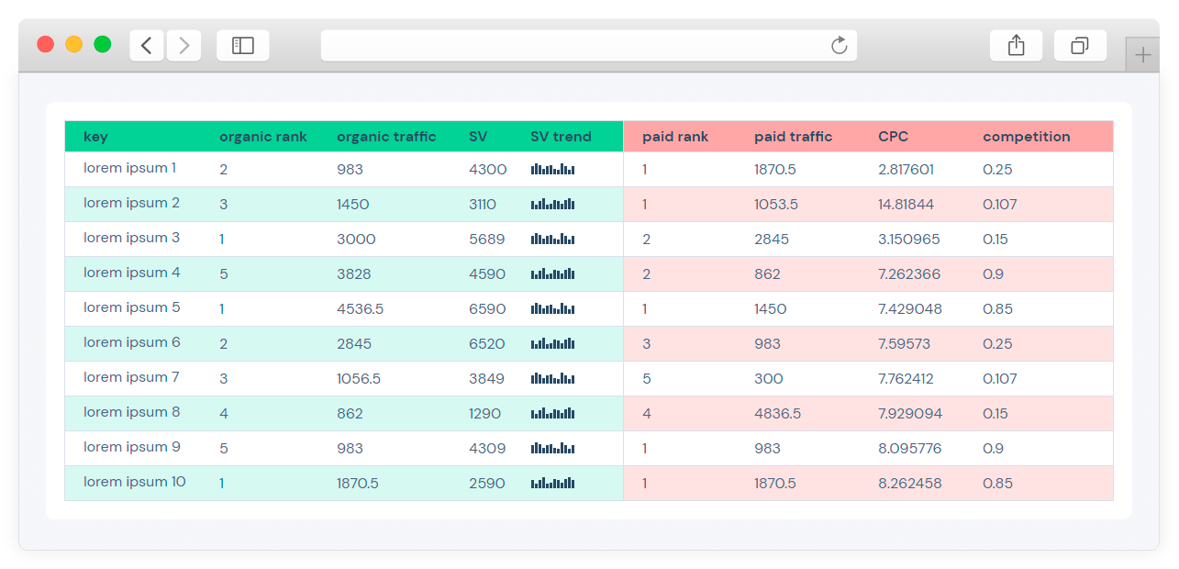Select the keyword 'lorem ipsum 5'
The image size is (1179, 569).
[x=131, y=307]
